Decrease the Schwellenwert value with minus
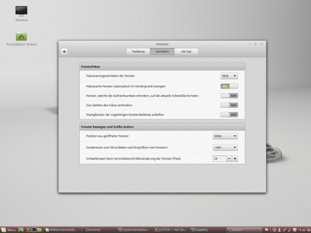The width and height of the screenshot is (311, 233). pyautogui.click(x=229, y=158)
